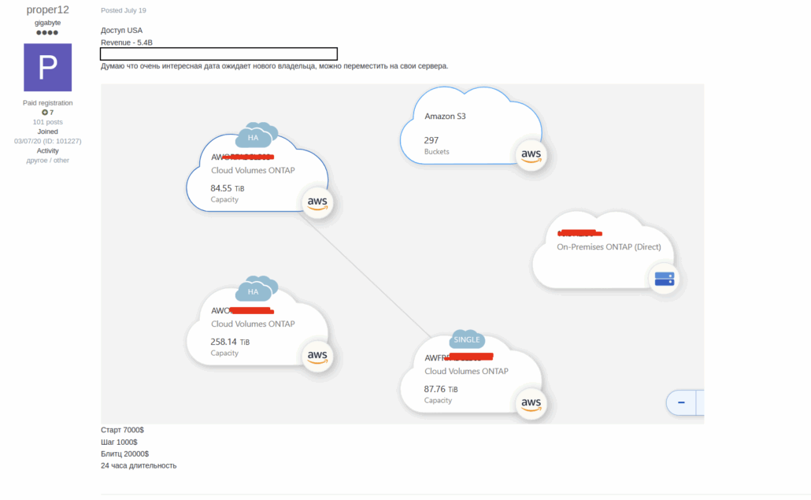Click the AWS logo on the 84.55 TiB cloud

pos(317,203)
